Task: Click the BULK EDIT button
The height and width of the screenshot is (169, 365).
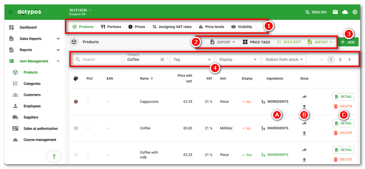Action: pyautogui.click(x=289, y=42)
